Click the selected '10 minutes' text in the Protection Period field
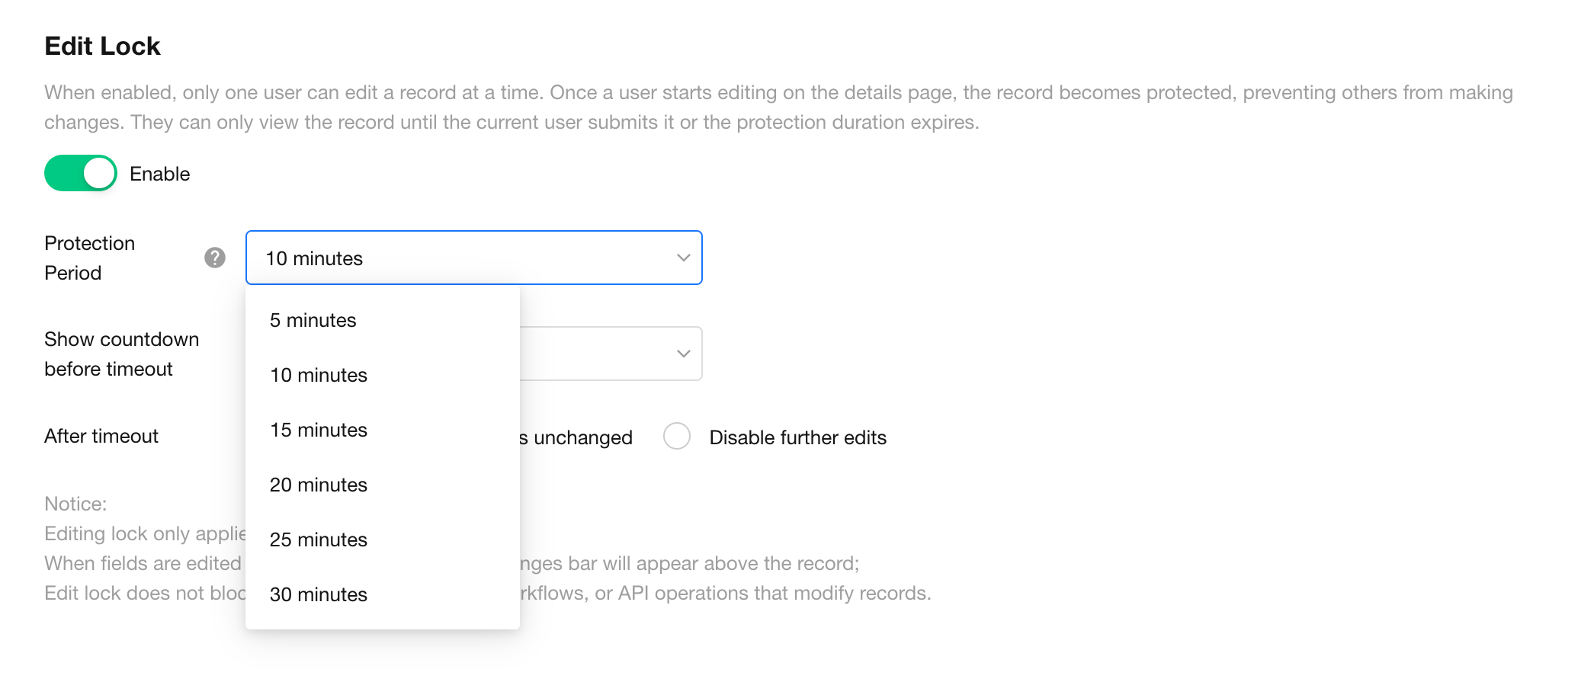1578x698 pixels. tap(314, 259)
